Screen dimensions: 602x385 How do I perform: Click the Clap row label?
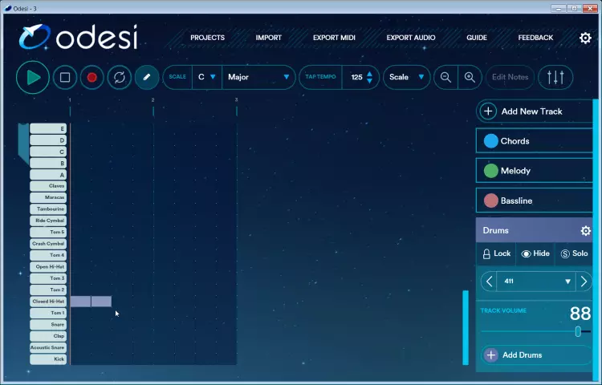tap(48, 336)
